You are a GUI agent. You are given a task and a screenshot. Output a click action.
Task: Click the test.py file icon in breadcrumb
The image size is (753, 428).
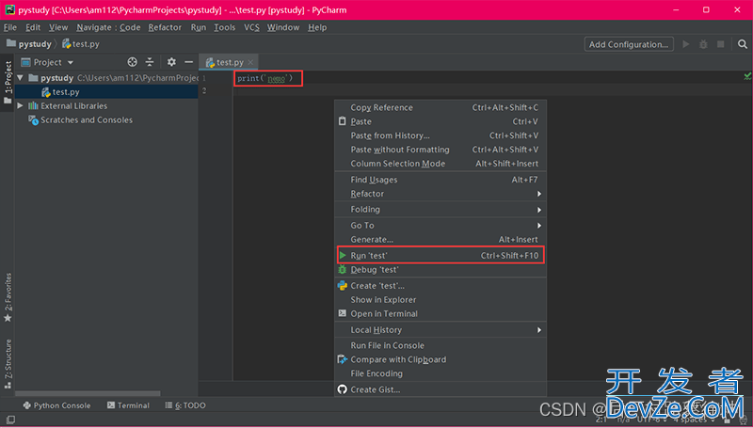coord(67,44)
